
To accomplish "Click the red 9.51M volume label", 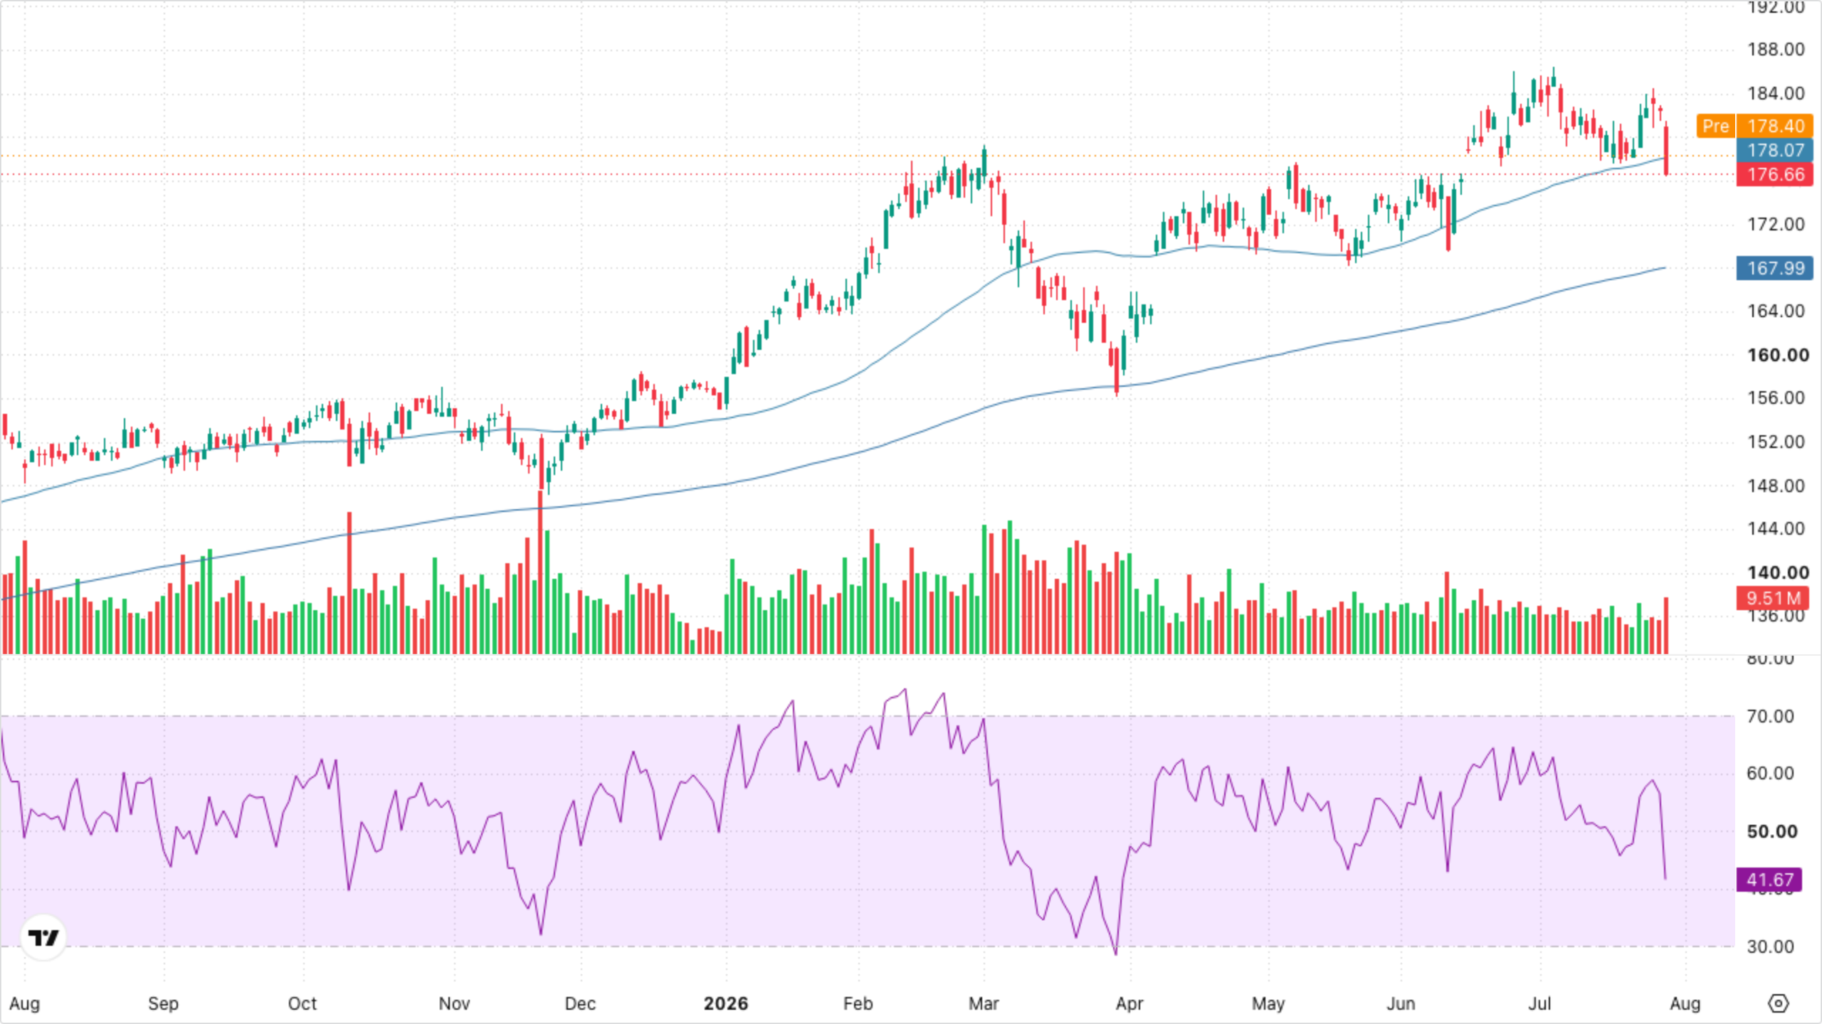I will pos(1772,598).
